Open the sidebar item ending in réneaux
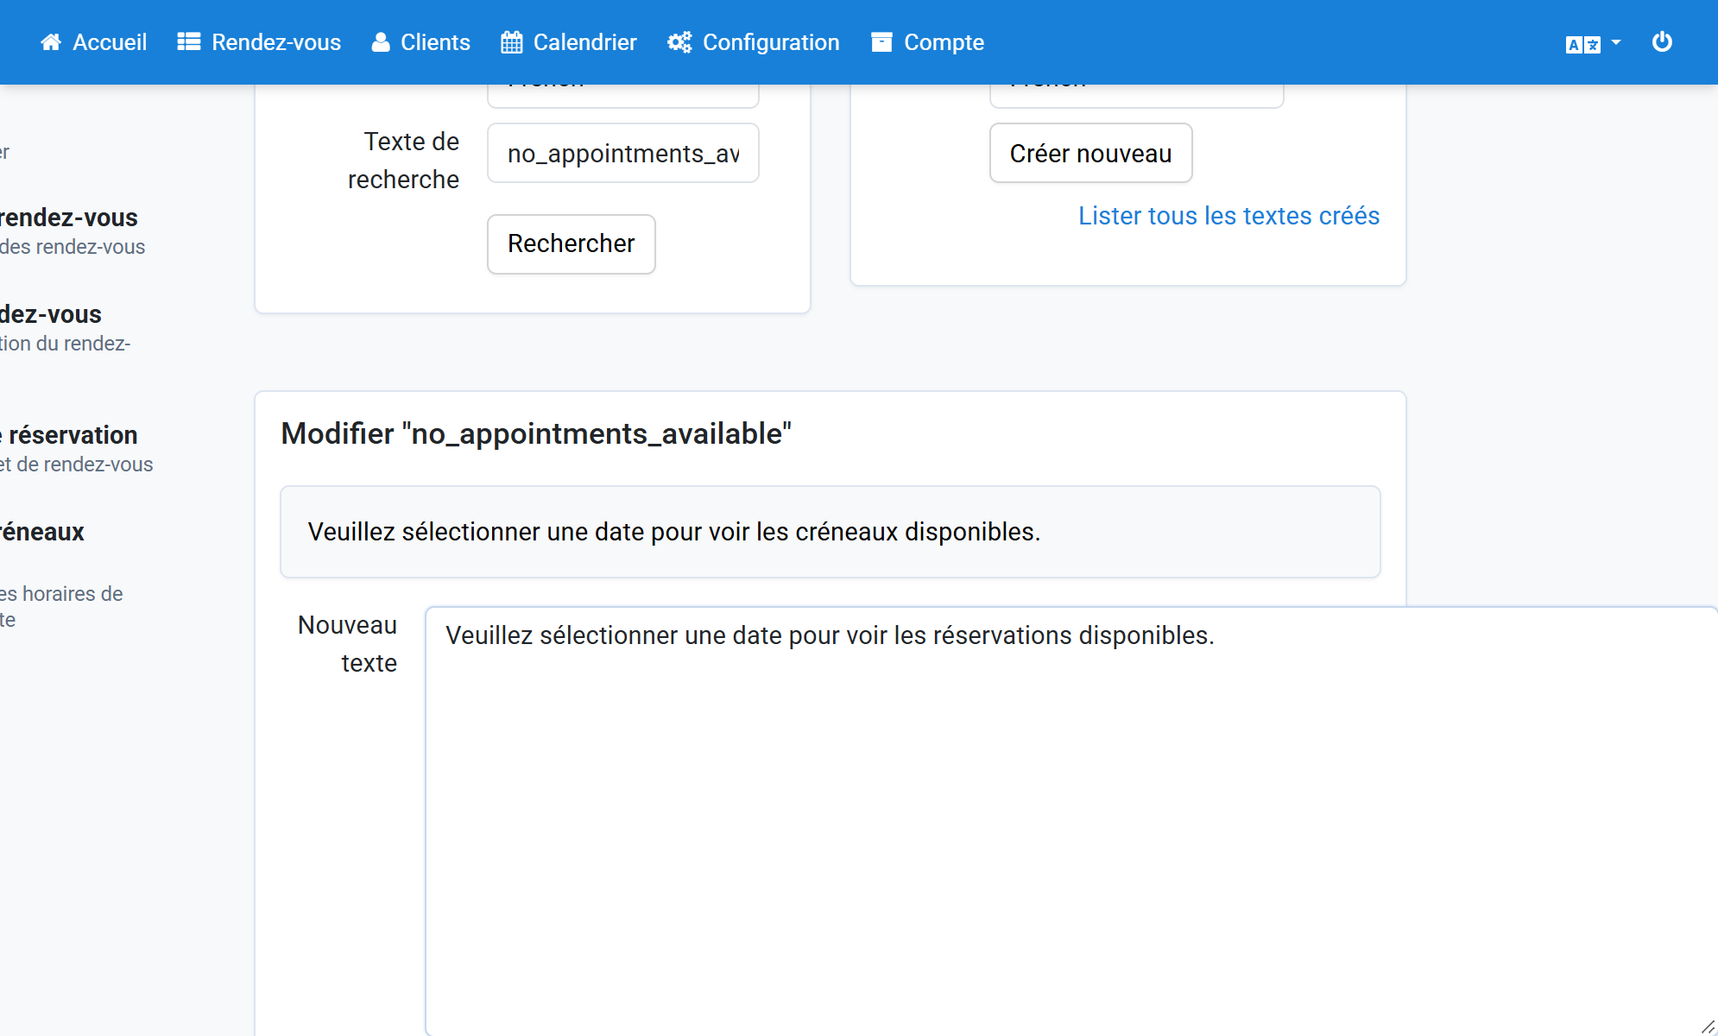This screenshot has width=1718, height=1036. [42, 532]
